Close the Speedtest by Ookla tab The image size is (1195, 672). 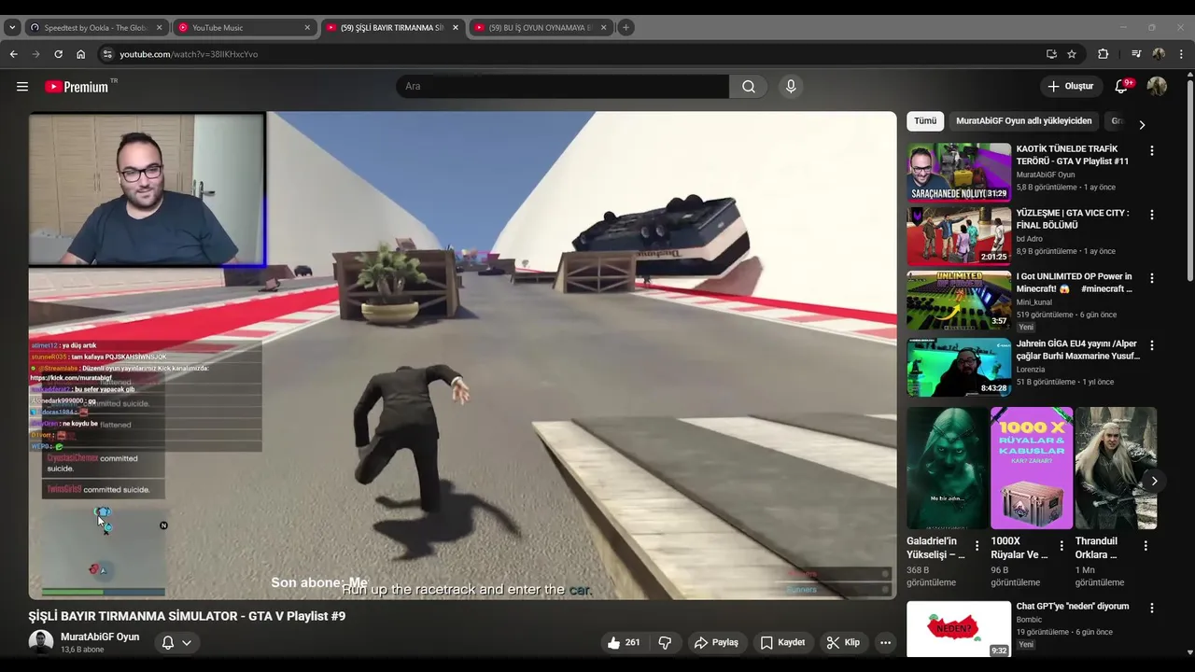click(159, 28)
